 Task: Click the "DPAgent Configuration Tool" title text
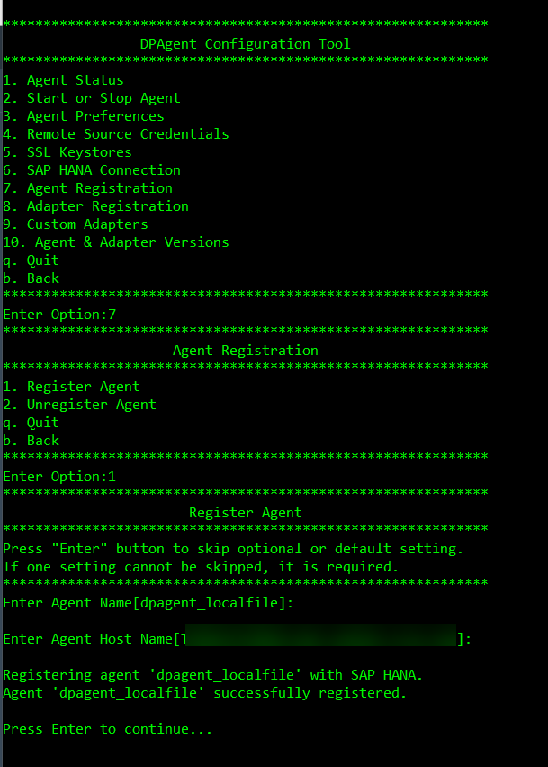pyautogui.click(x=245, y=44)
